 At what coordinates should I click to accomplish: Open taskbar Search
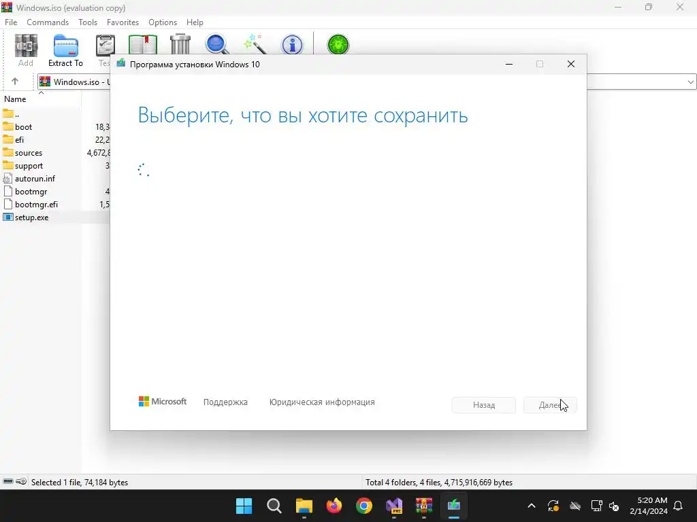[x=274, y=506]
